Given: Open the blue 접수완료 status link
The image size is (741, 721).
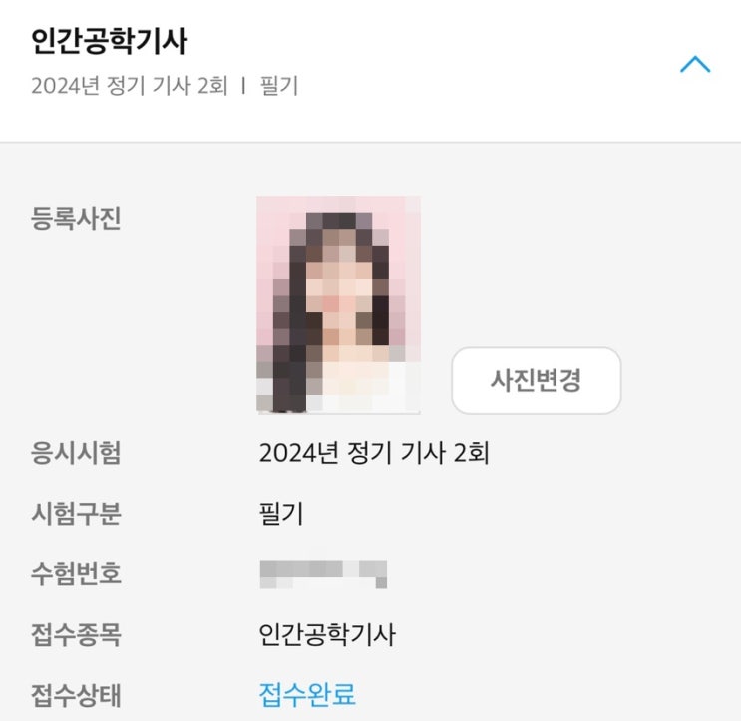Looking at the screenshot, I should point(307,695).
